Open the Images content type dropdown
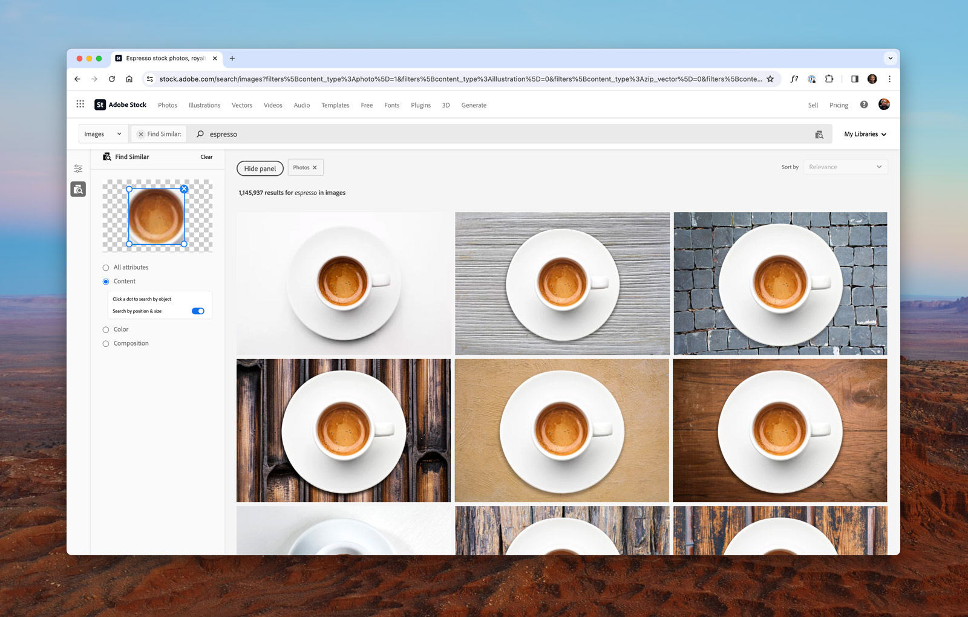Viewport: 968px width, 617px height. click(x=103, y=134)
